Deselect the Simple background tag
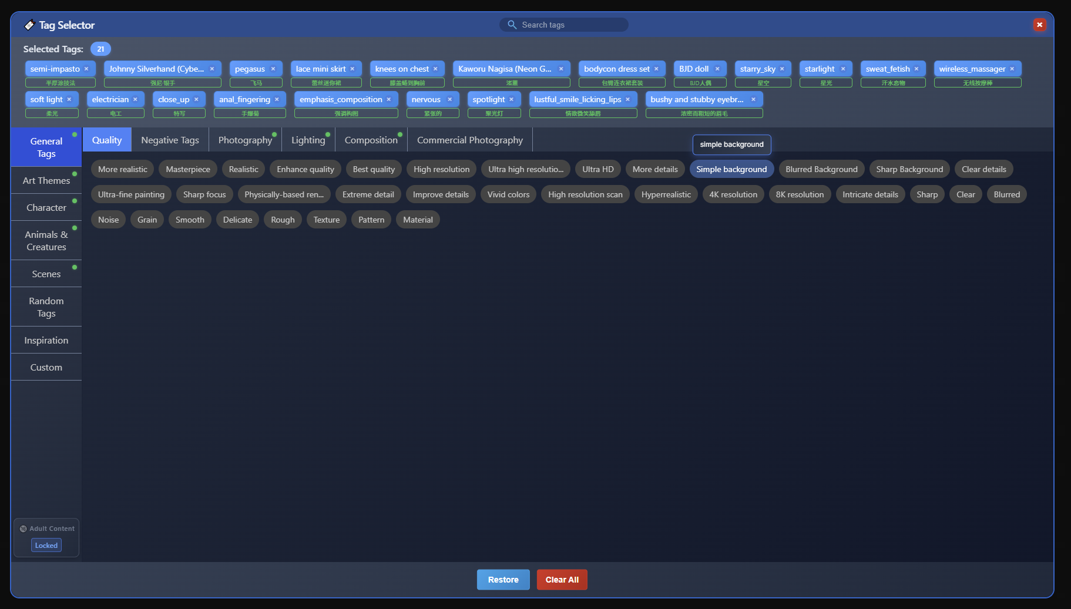1071x609 pixels. (x=731, y=169)
